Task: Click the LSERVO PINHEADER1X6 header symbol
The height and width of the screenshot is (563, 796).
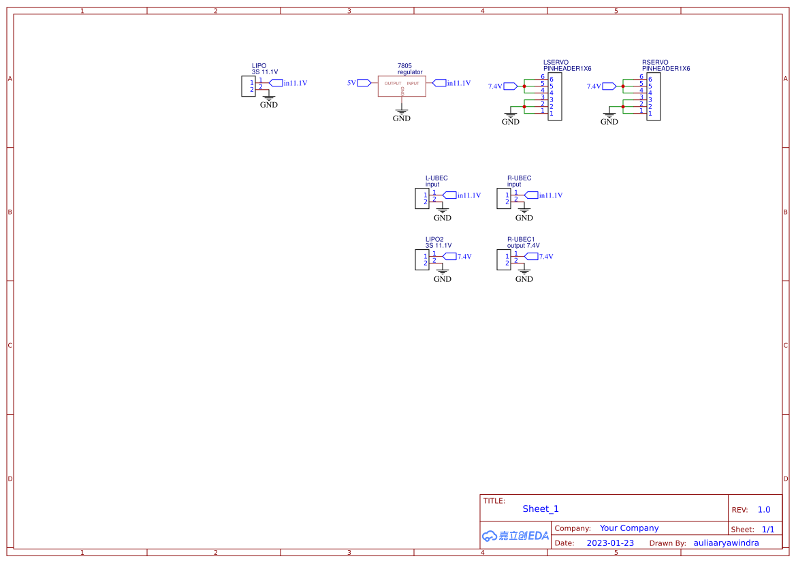Action: (554, 95)
